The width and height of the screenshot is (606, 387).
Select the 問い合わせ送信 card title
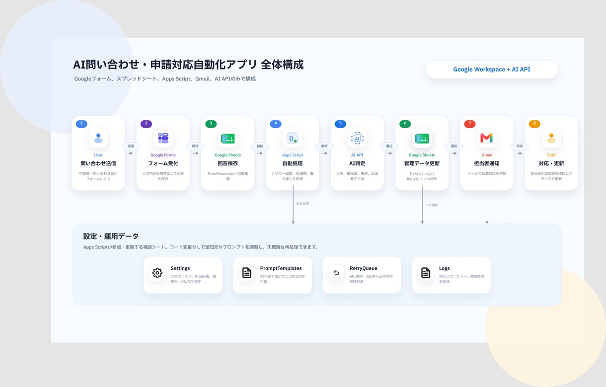(x=98, y=163)
